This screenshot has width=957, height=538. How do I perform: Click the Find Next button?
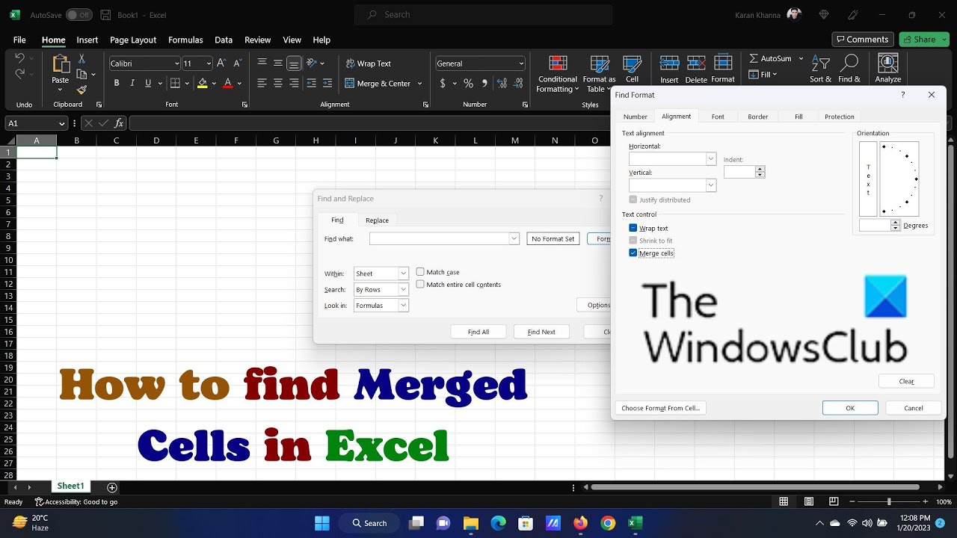(541, 332)
